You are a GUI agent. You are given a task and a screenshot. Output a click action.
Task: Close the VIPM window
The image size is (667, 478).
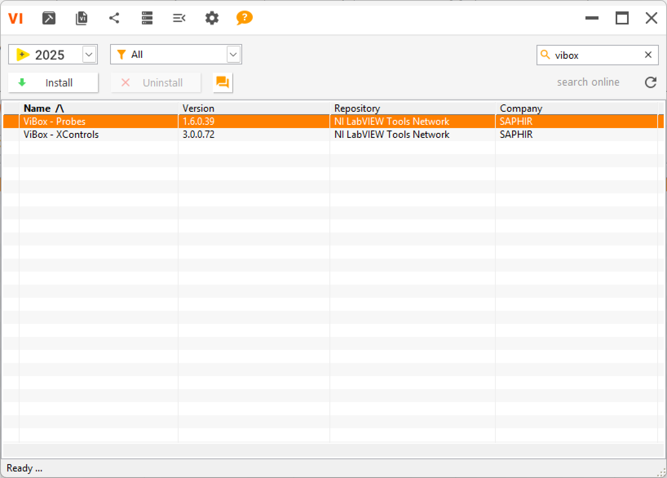pos(652,18)
